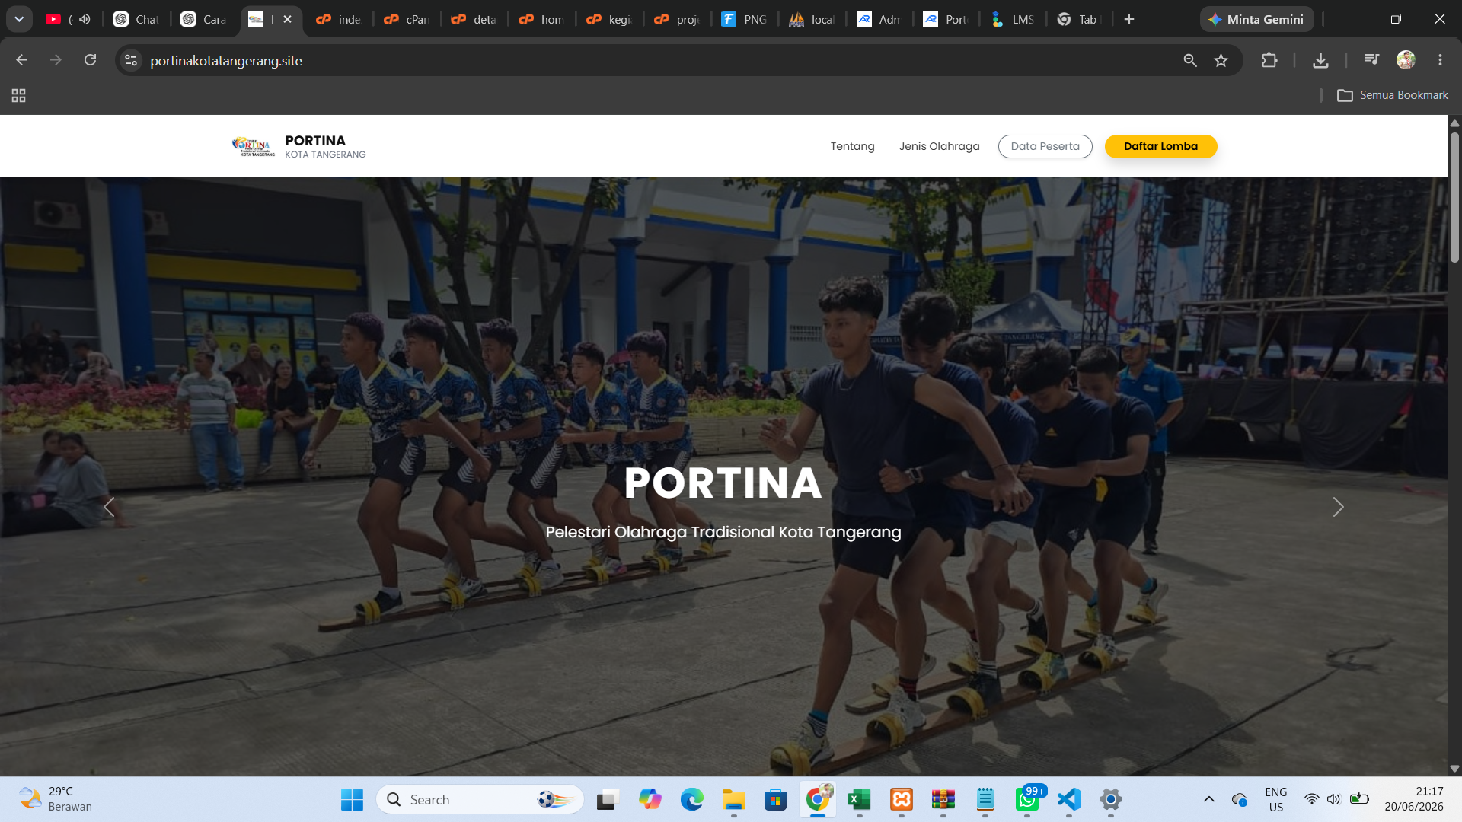Open Microsoft Store from taskbar
Screen dimensions: 1462x822
click(775, 799)
